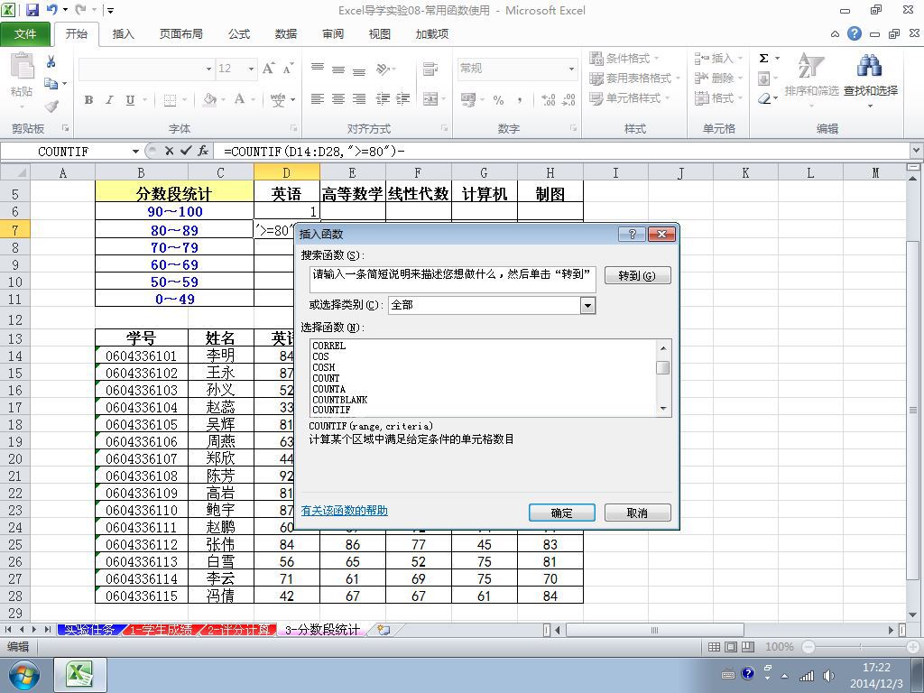The height and width of the screenshot is (693, 924).
Task: Expand 单元格样式 cell styles menu
Action: (630, 98)
